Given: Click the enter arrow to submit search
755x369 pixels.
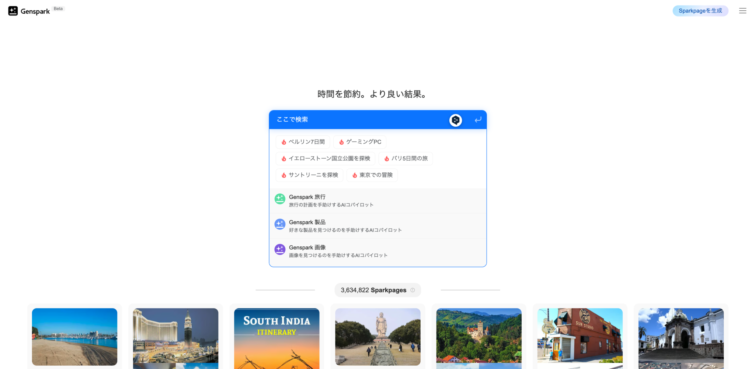Looking at the screenshot, I should click(x=478, y=120).
